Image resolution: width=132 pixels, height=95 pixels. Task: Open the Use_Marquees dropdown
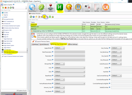click(x=116, y=60)
